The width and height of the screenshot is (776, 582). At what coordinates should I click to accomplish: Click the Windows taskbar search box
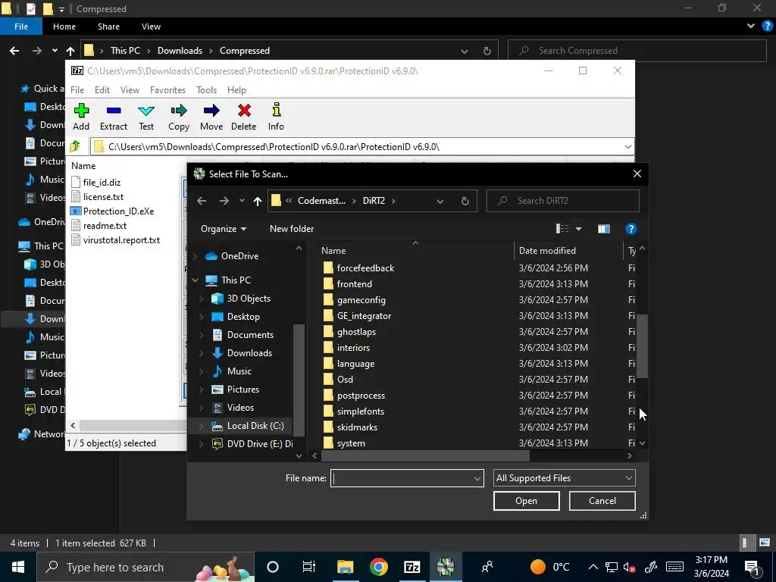(x=146, y=567)
